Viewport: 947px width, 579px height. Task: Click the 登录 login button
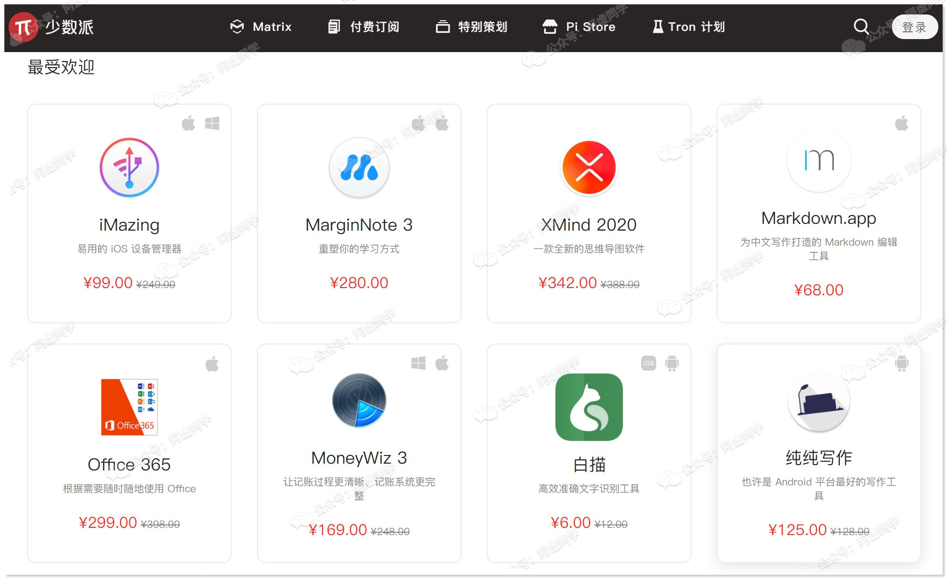point(914,27)
